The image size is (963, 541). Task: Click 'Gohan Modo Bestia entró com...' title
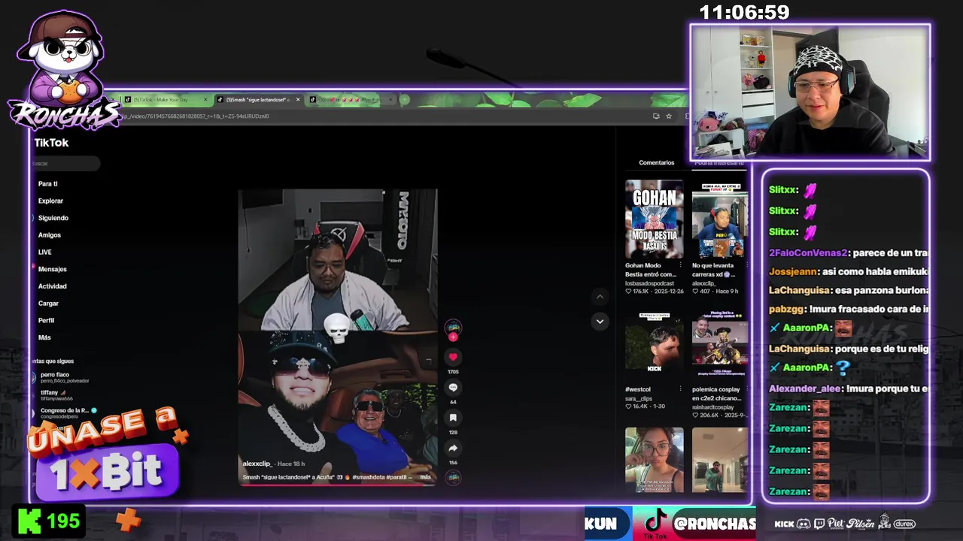click(x=651, y=270)
